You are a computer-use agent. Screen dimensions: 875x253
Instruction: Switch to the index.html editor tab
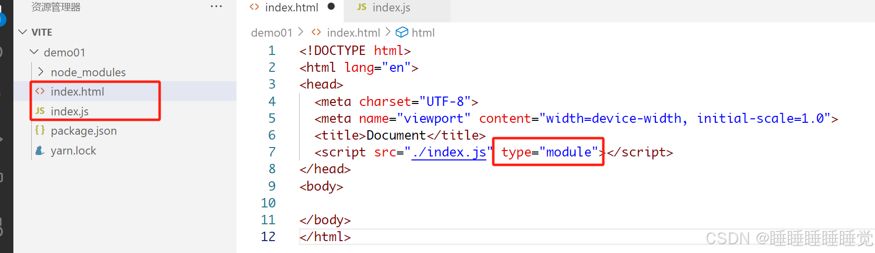(x=292, y=7)
